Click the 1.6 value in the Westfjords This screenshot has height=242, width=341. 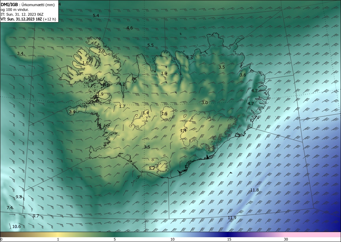pyautogui.click(x=86, y=63)
